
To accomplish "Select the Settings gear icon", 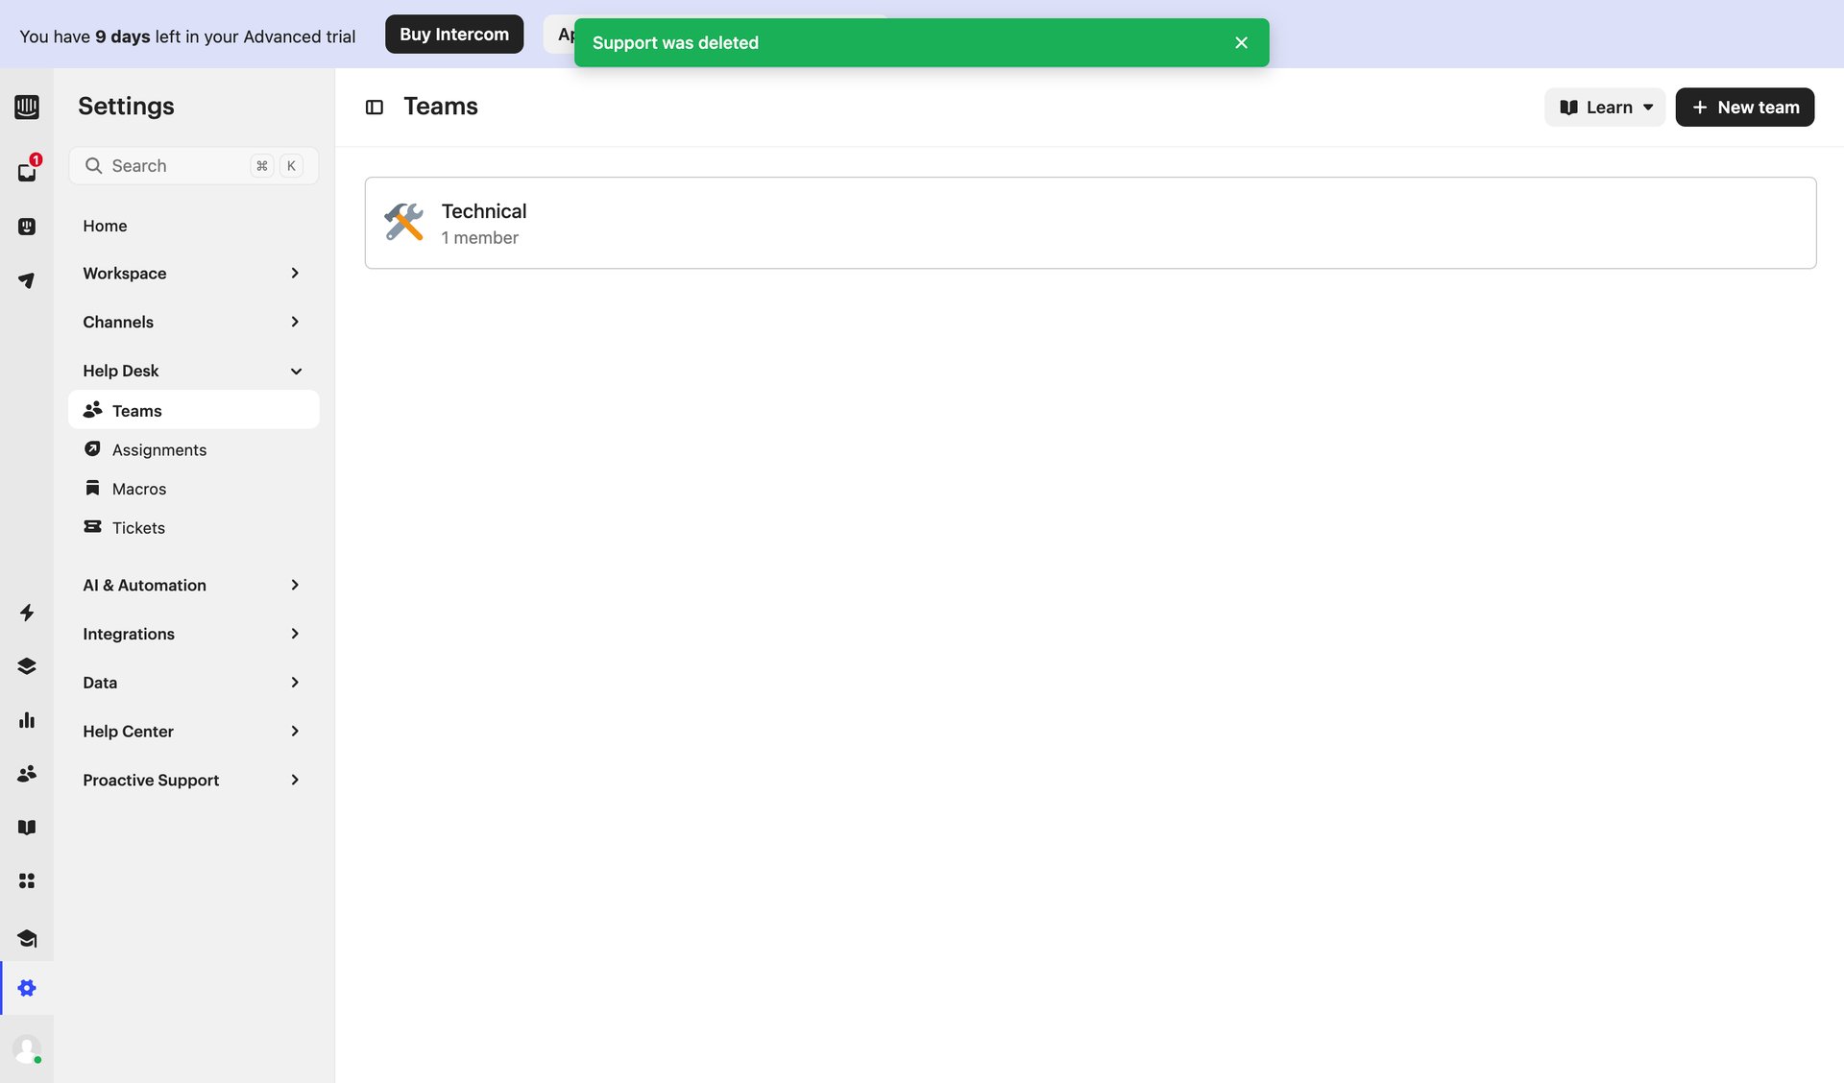I will click(x=26, y=987).
